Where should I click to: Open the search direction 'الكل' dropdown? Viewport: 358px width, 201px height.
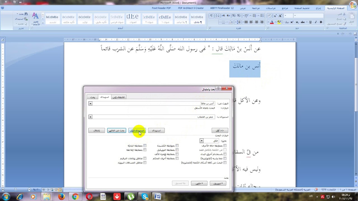click(x=202, y=141)
